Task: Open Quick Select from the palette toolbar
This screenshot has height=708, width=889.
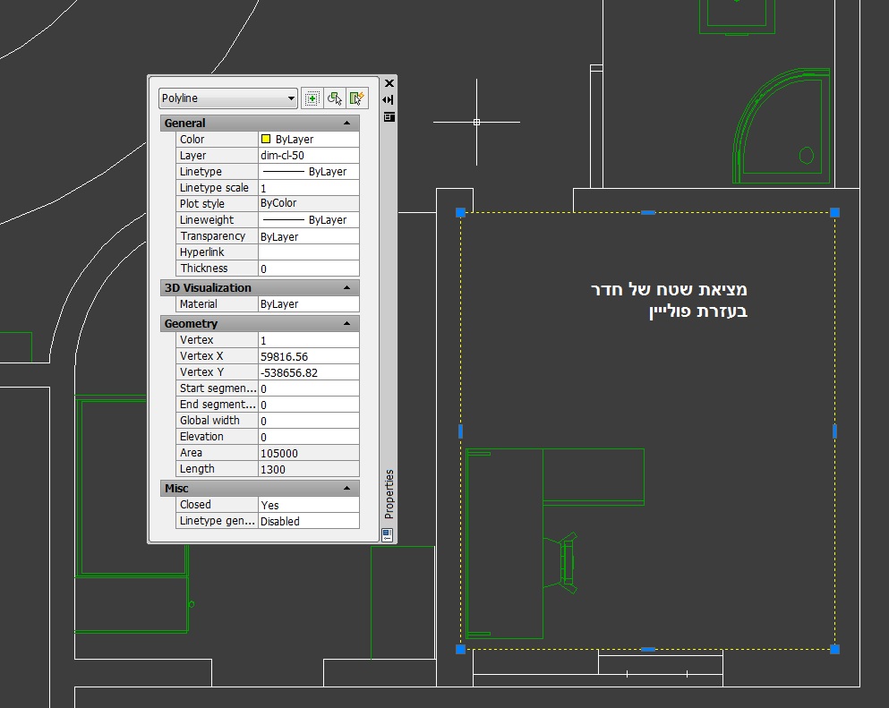Action: (357, 98)
